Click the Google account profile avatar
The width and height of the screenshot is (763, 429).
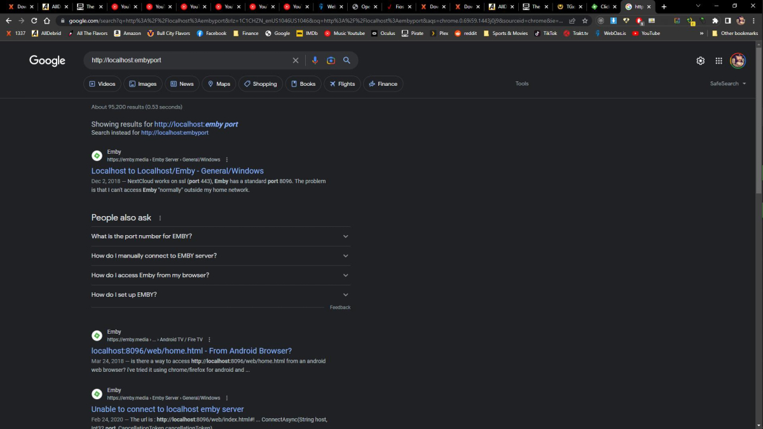tap(738, 60)
